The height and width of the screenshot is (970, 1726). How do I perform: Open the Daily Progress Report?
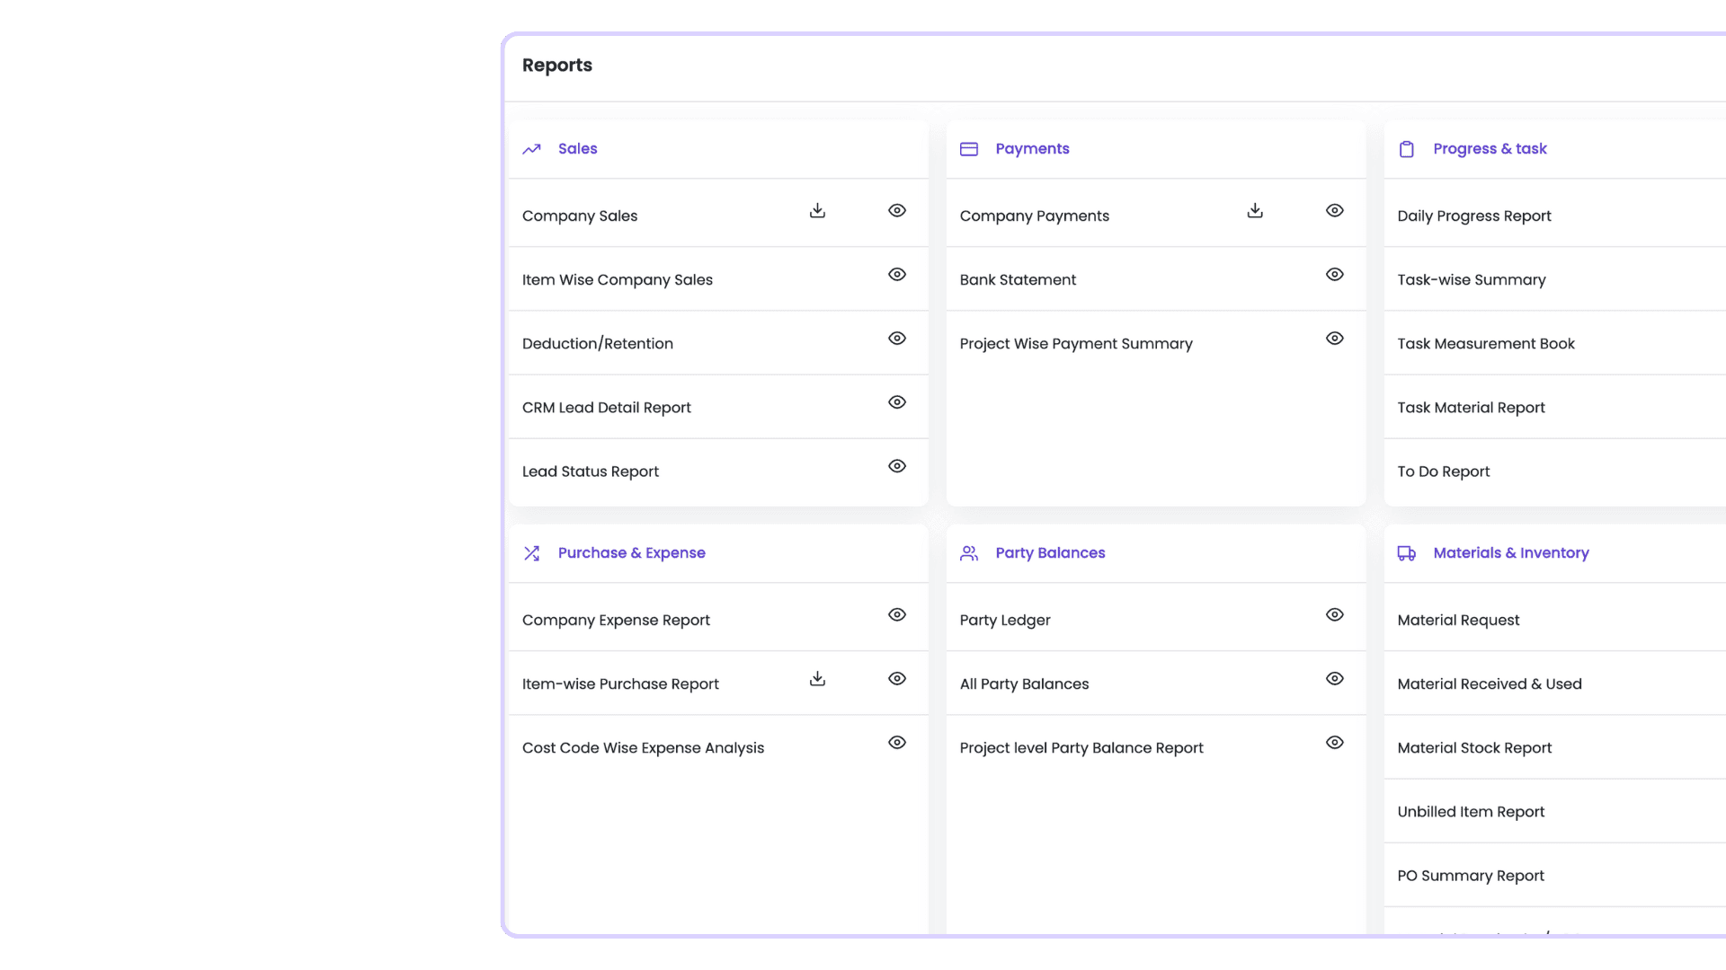point(1473,216)
